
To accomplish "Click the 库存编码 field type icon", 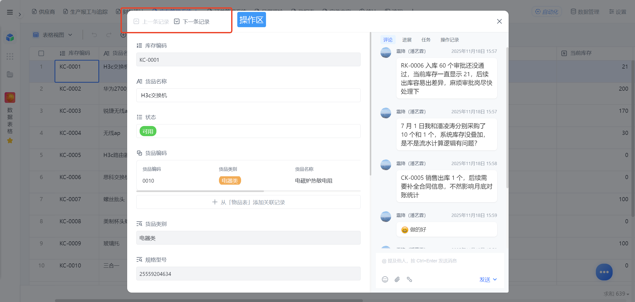I will point(139,45).
